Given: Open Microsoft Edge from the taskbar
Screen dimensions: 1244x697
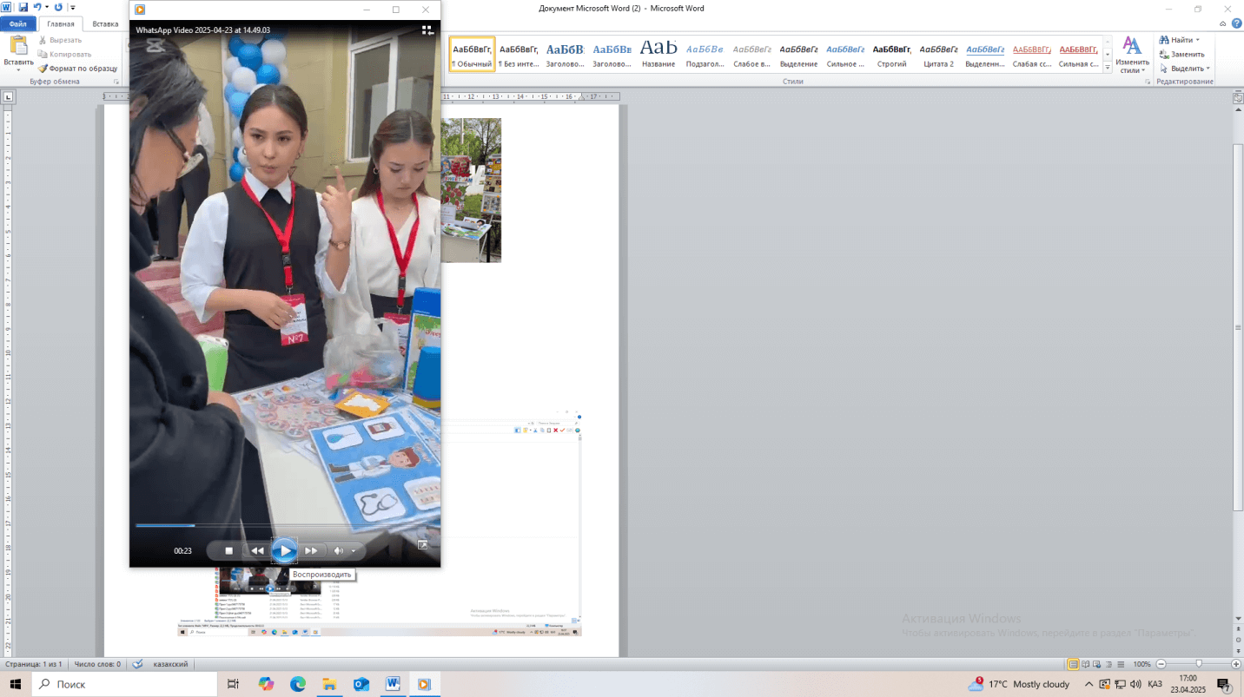Looking at the screenshot, I should 298,684.
